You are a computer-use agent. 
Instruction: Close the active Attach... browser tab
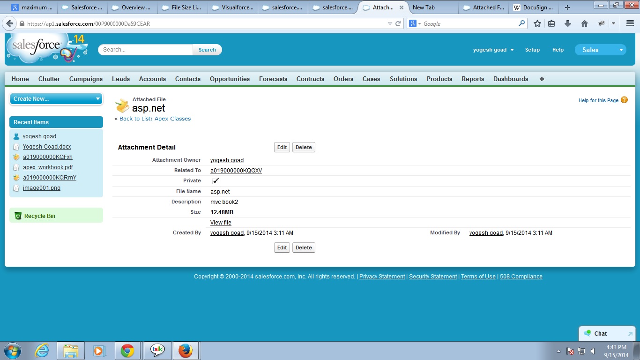click(x=401, y=7)
